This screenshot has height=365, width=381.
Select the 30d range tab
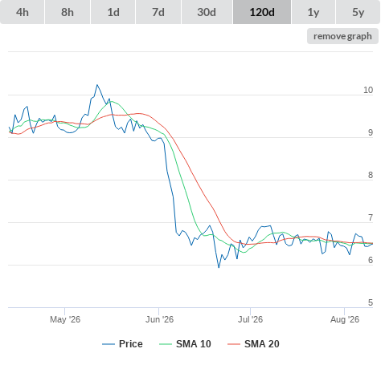207,12
